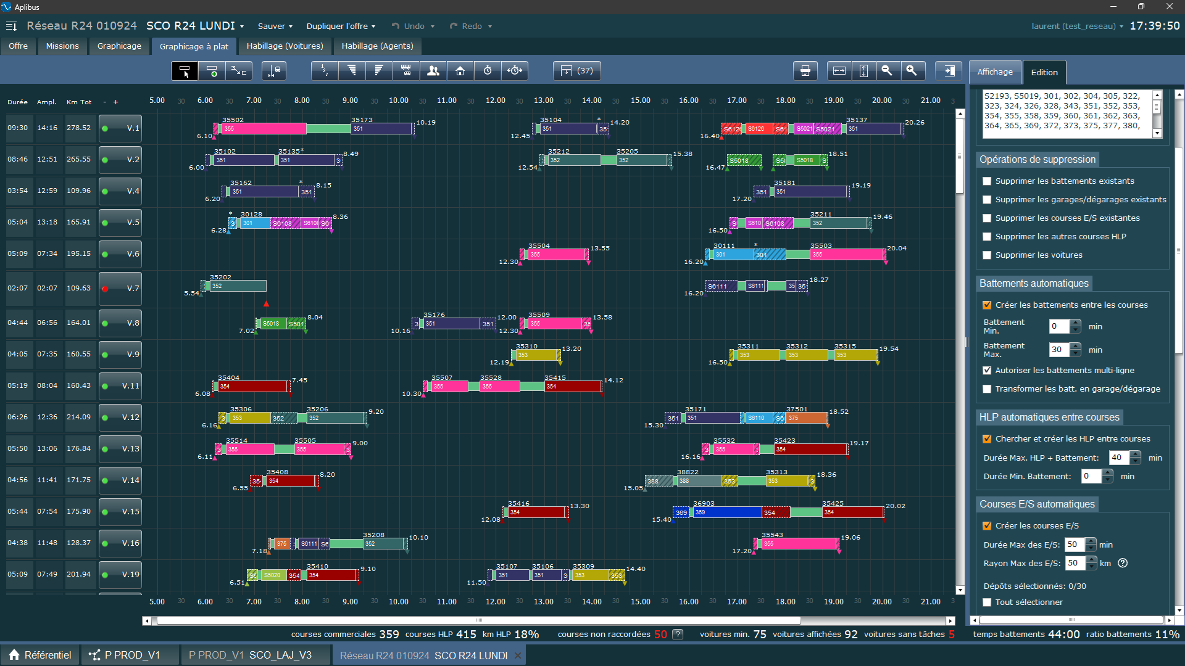Click the zoom out magnifier icon
This screenshot has width=1185, height=666.
point(887,71)
